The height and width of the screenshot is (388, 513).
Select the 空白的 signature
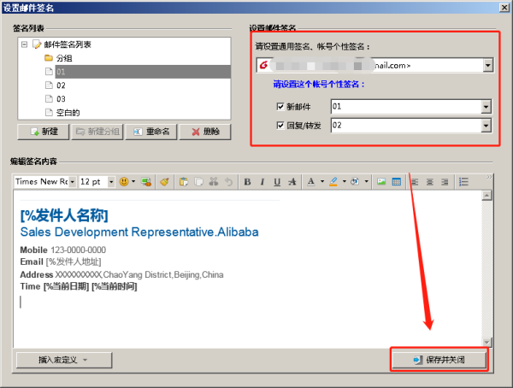[68, 113]
